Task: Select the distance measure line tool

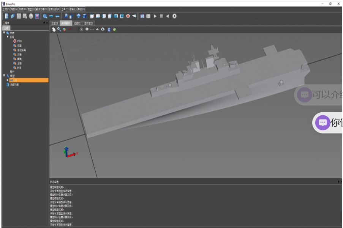Action: [92, 29]
